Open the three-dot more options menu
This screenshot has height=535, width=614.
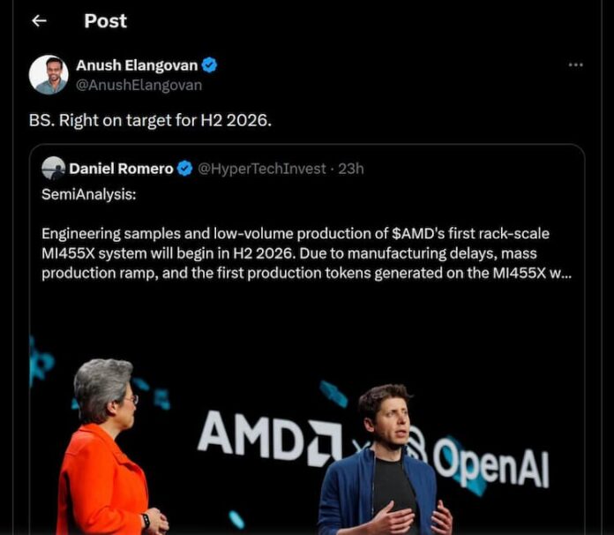click(575, 65)
